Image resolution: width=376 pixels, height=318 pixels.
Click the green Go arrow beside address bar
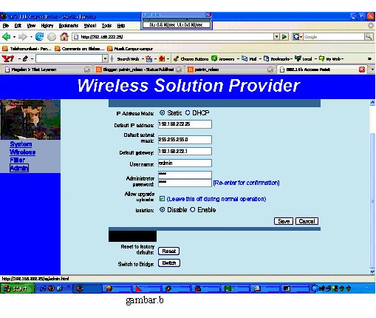coord(284,37)
